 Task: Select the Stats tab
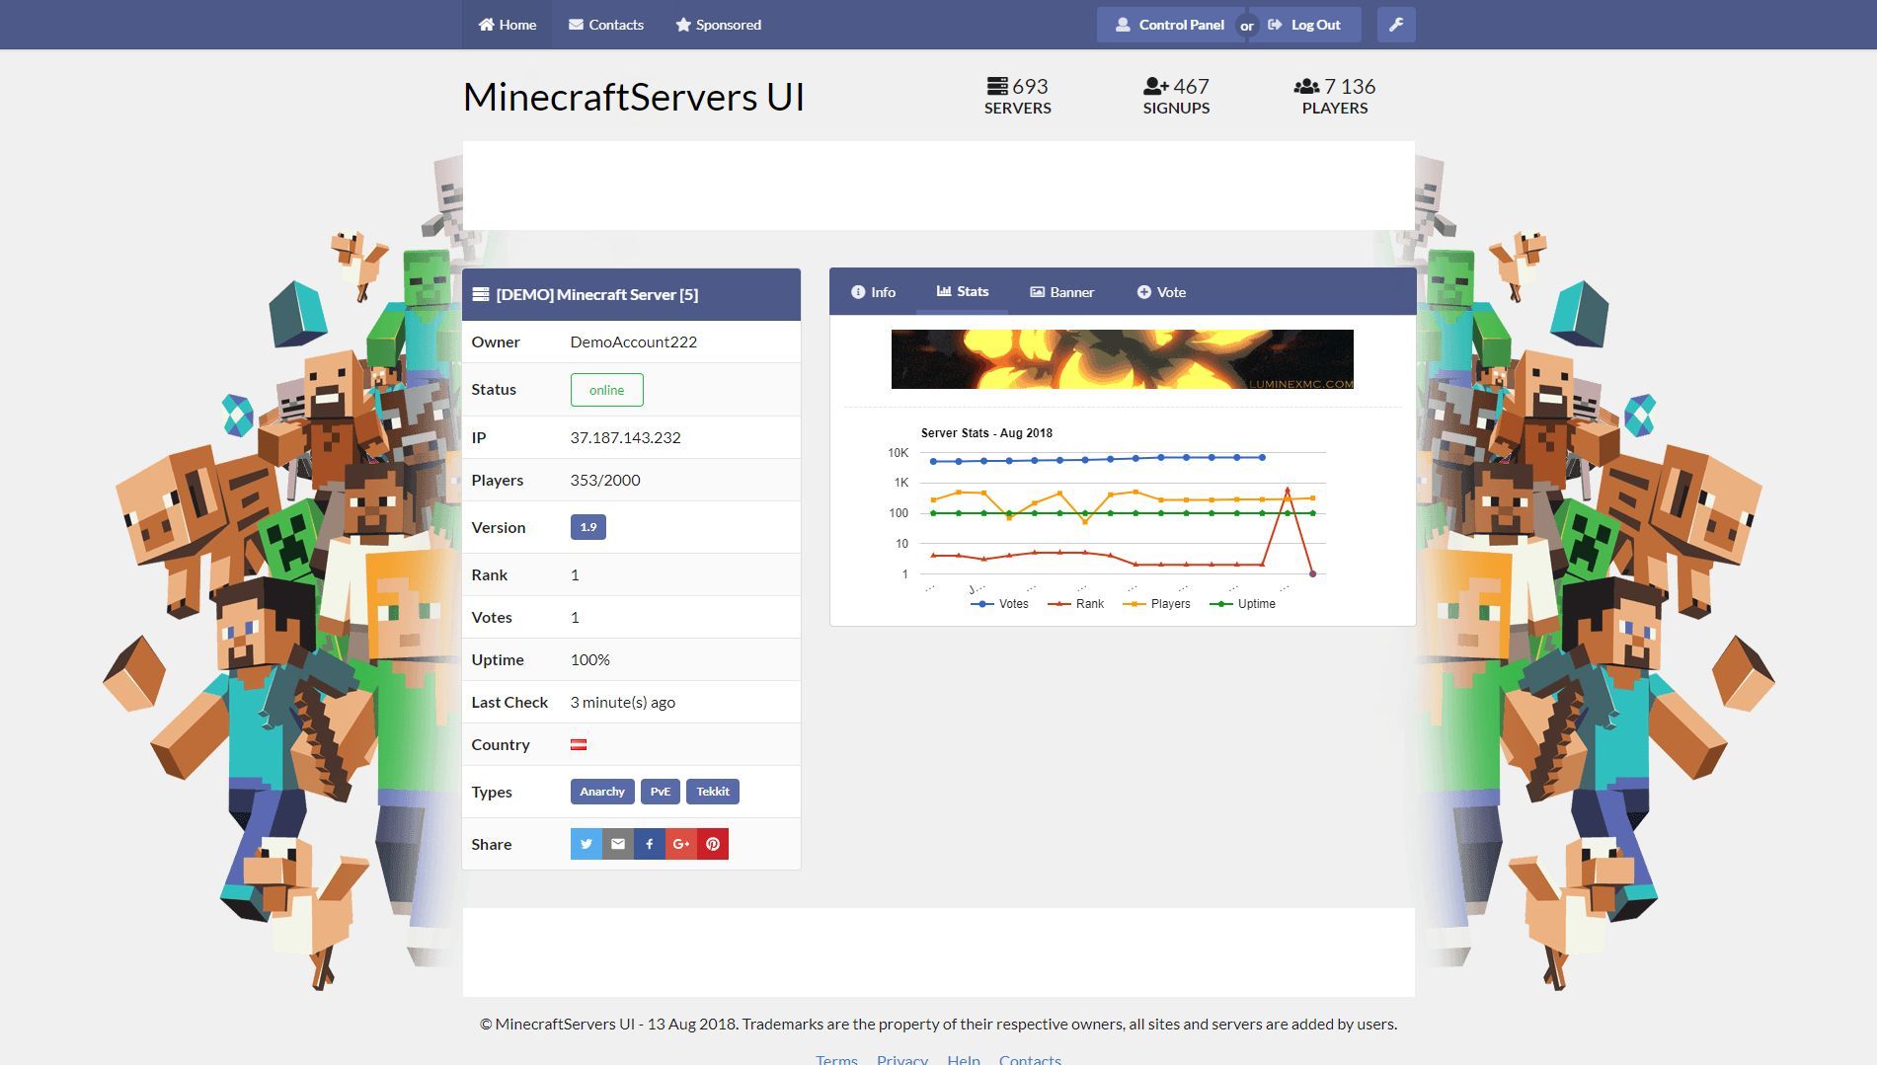coord(963,291)
